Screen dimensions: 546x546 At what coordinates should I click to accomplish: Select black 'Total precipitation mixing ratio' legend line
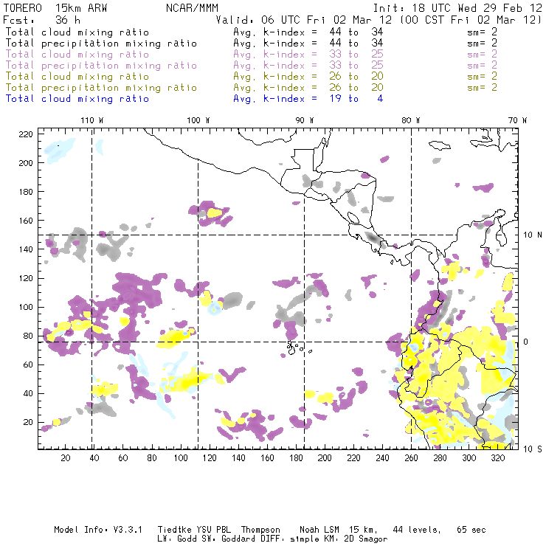[101, 44]
